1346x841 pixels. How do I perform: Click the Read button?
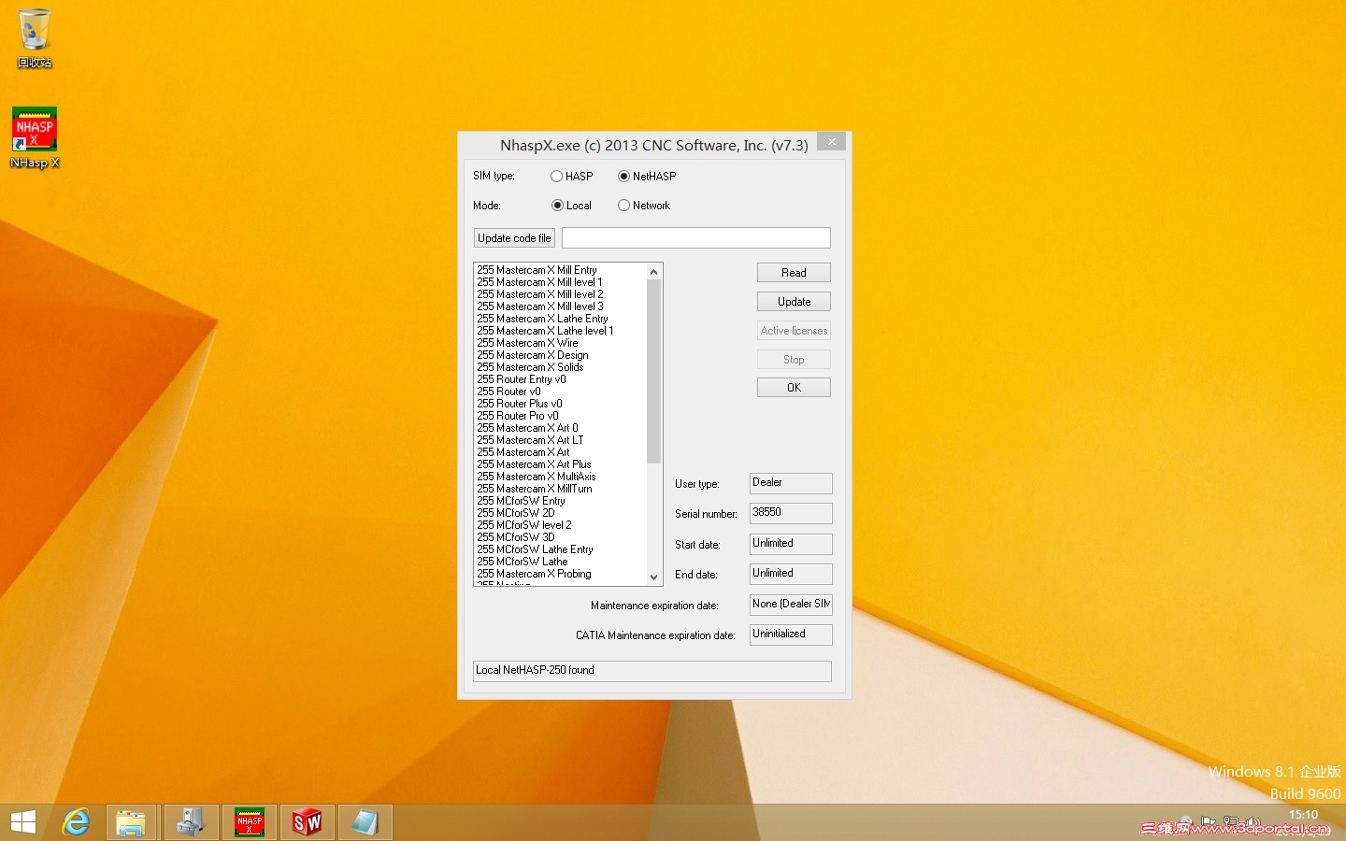[794, 273]
